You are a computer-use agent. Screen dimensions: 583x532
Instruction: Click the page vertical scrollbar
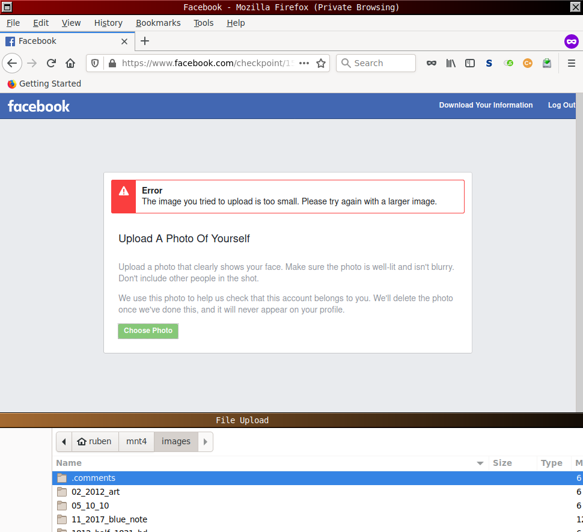pyautogui.click(x=579, y=252)
